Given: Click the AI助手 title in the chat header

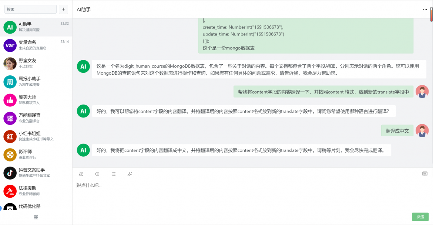Looking at the screenshot, I should 84,9.
